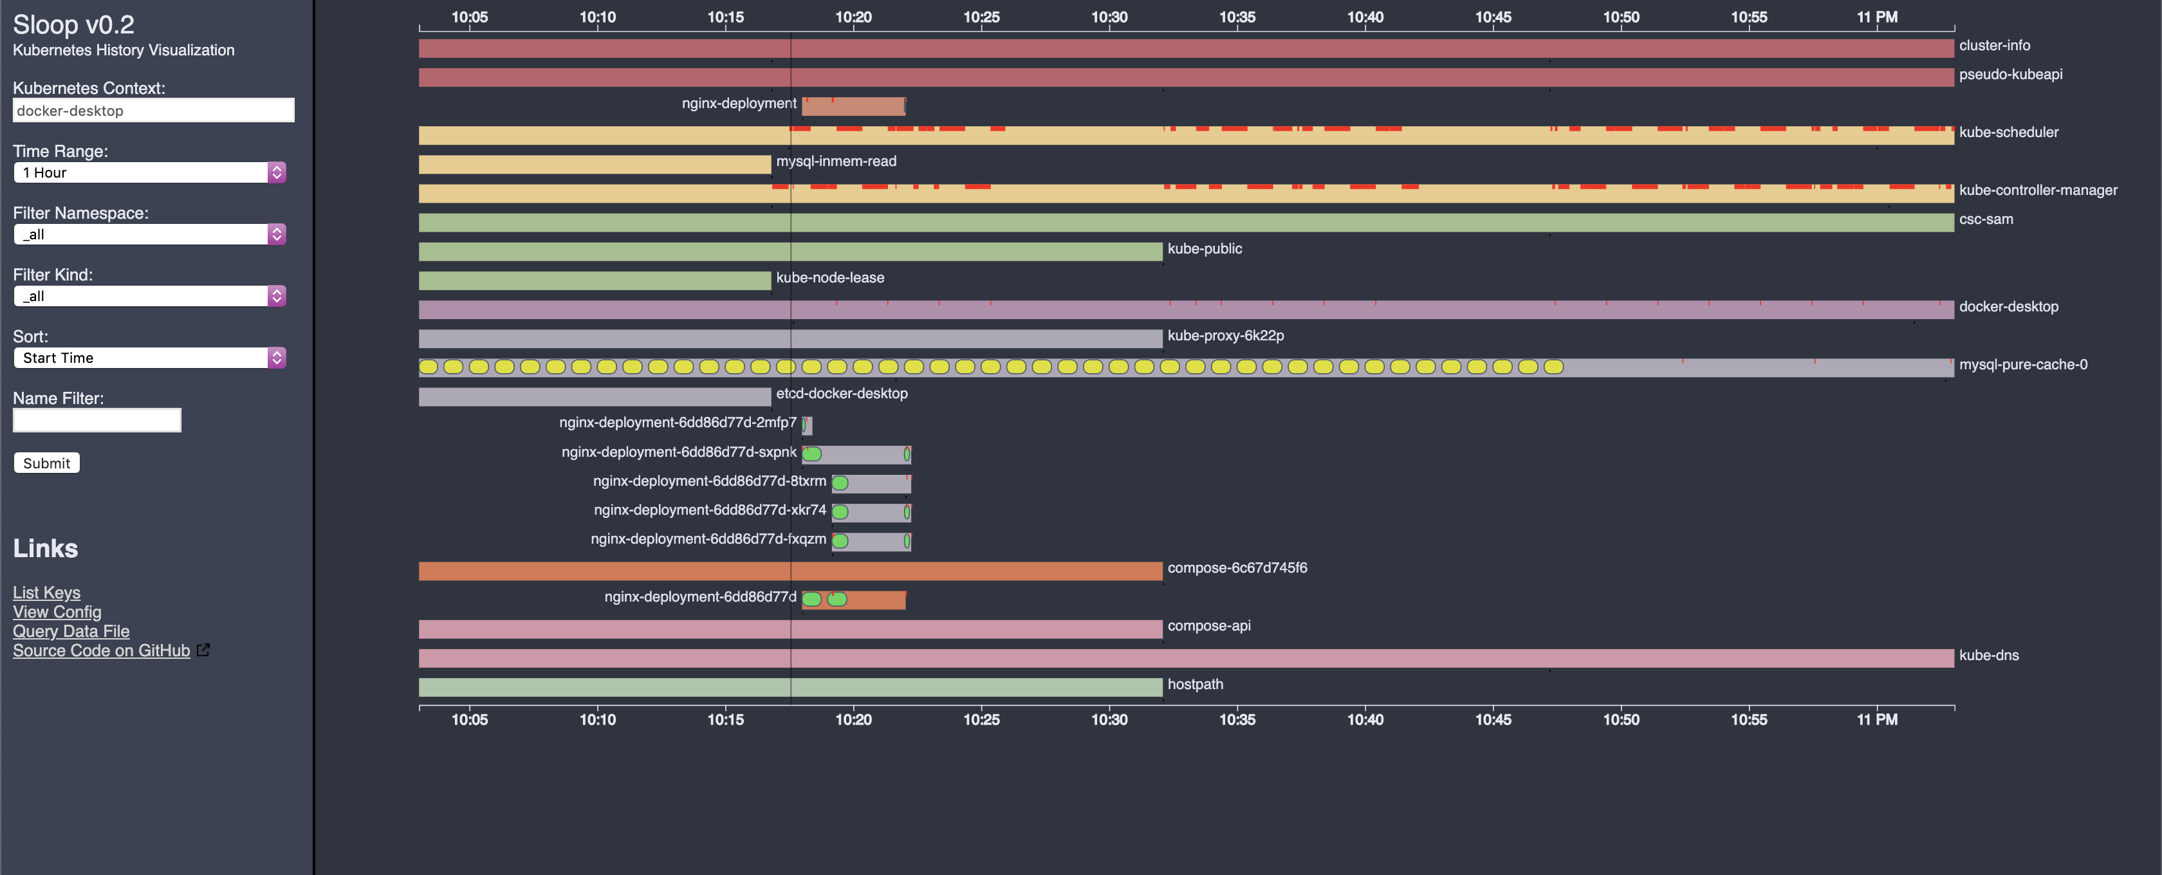
Task: Click first yellow event marker on mysql-pure-cache-0
Action: 428,367
